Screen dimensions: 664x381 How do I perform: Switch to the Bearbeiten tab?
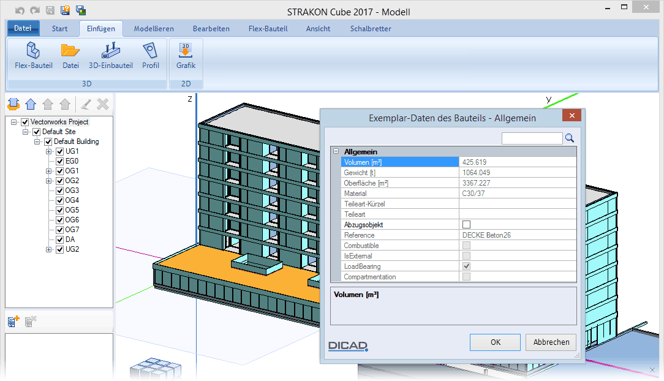tap(211, 29)
